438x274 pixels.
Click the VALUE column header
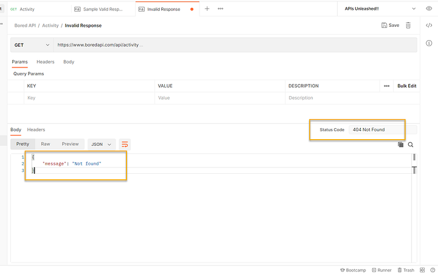[x=165, y=86]
